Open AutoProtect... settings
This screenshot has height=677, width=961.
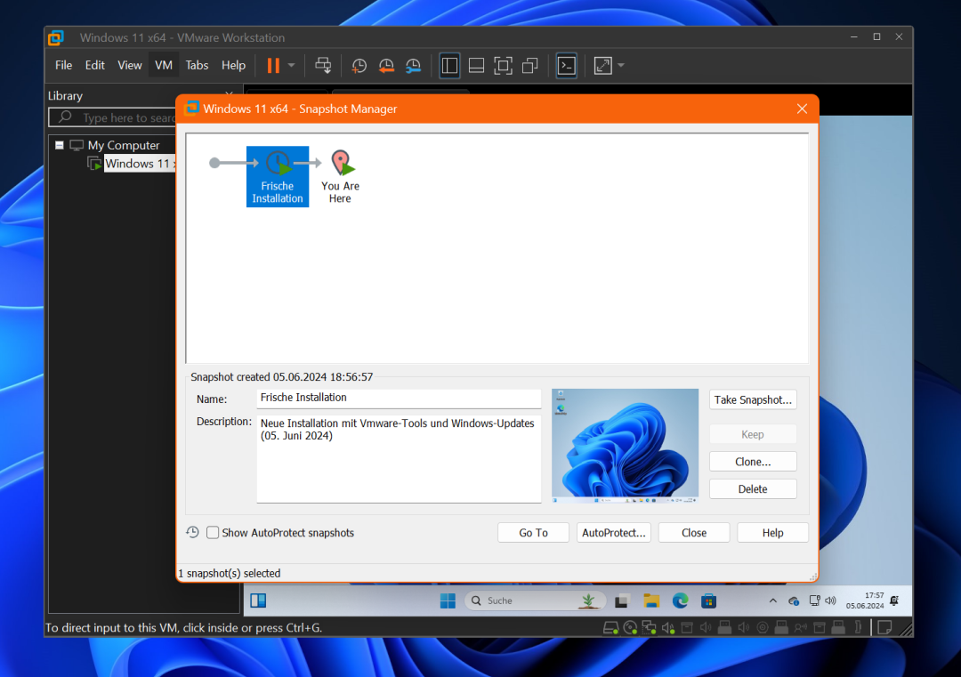[x=613, y=533]
